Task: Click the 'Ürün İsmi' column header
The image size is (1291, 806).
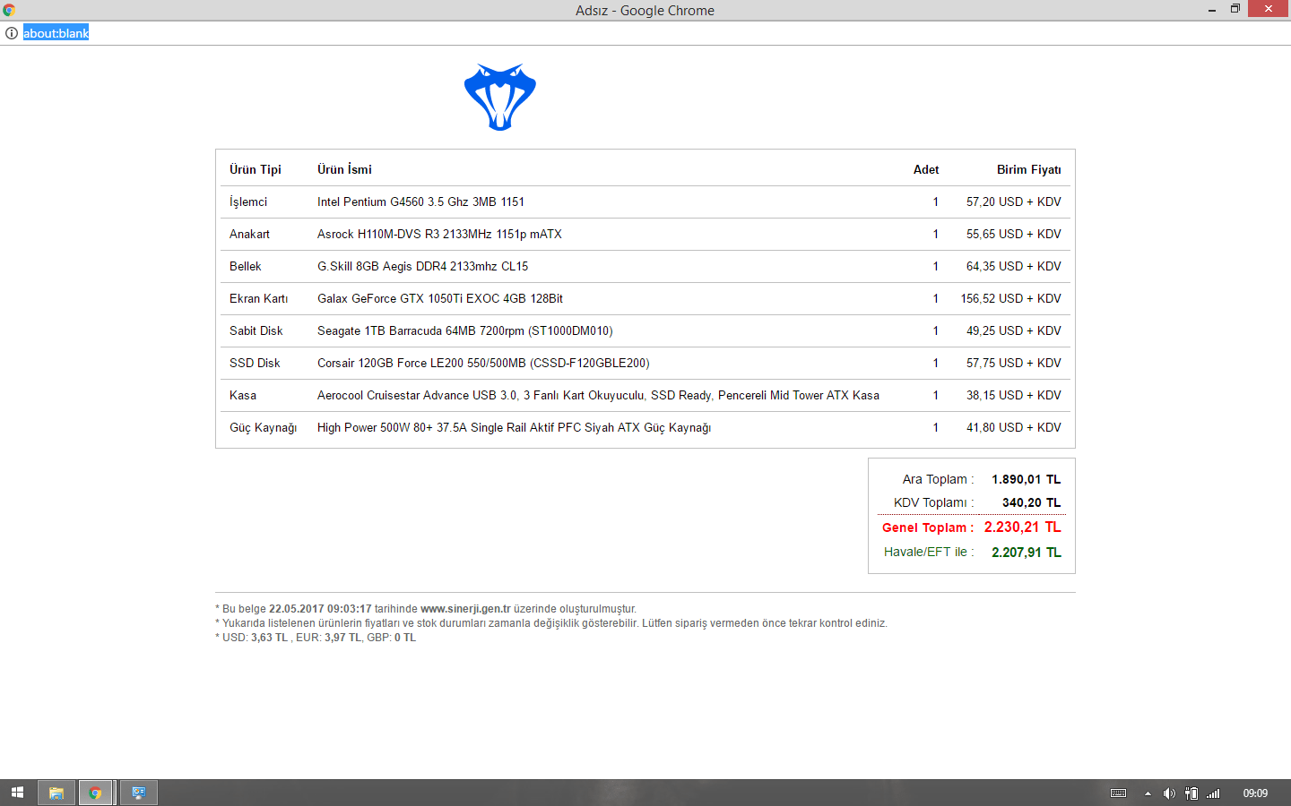Action: pos(344,169)
